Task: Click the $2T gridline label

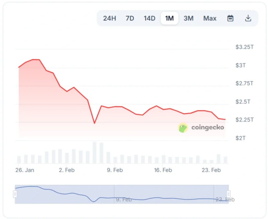Action: click(240, 138)
